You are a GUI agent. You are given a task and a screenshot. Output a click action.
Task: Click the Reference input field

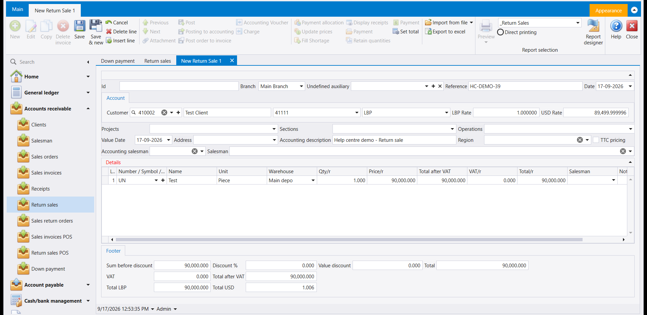coord(525,86)
